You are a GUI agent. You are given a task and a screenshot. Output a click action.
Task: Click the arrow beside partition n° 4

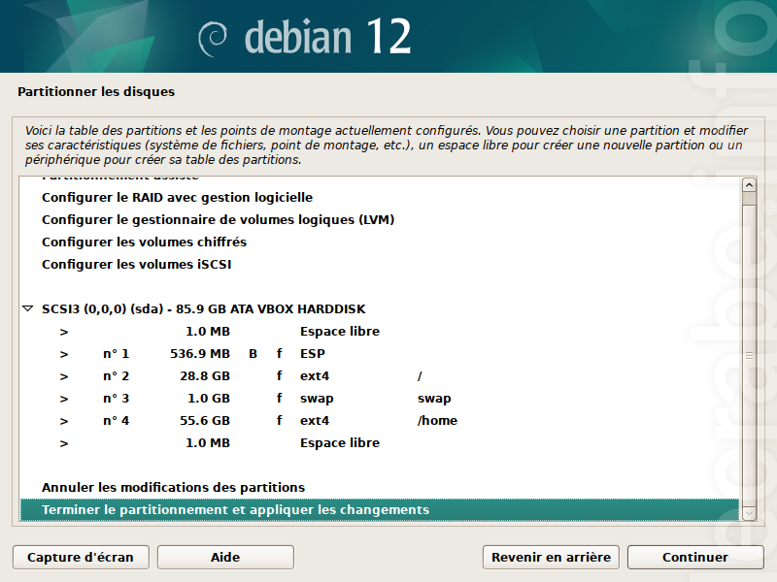click(63, 421)
